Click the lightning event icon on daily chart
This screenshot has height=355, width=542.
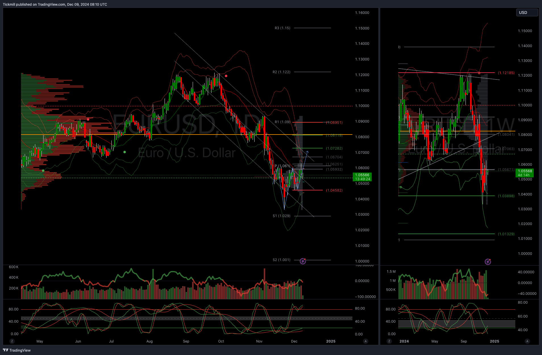[303, 261]
